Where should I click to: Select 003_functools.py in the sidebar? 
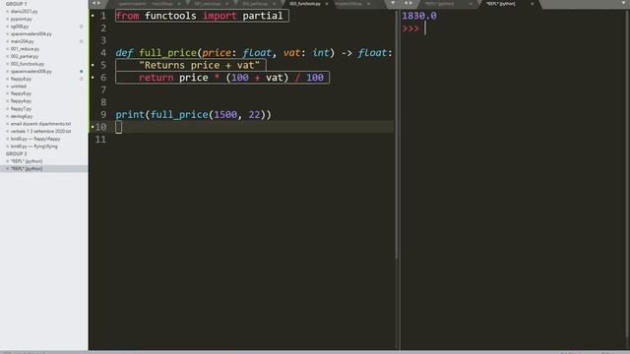pos(28,64)
